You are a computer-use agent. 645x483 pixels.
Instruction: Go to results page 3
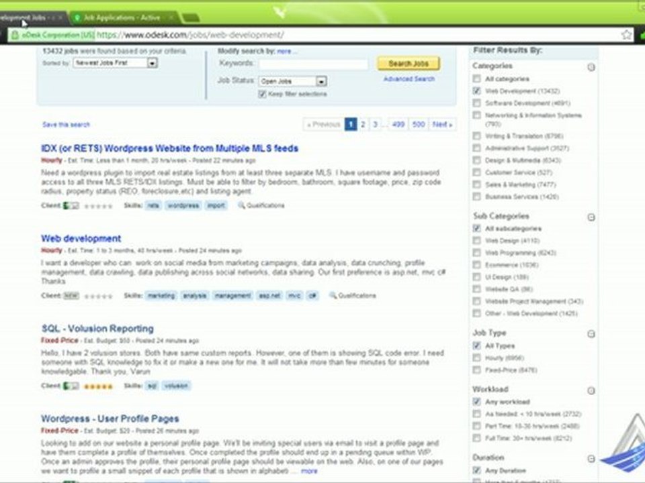click(375, 124)
